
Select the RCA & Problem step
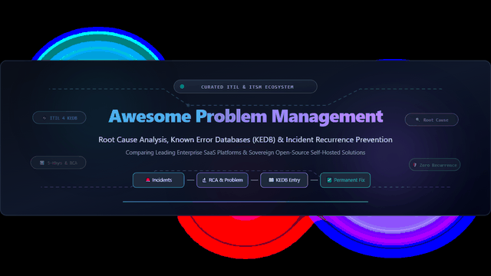click(222, 180)
